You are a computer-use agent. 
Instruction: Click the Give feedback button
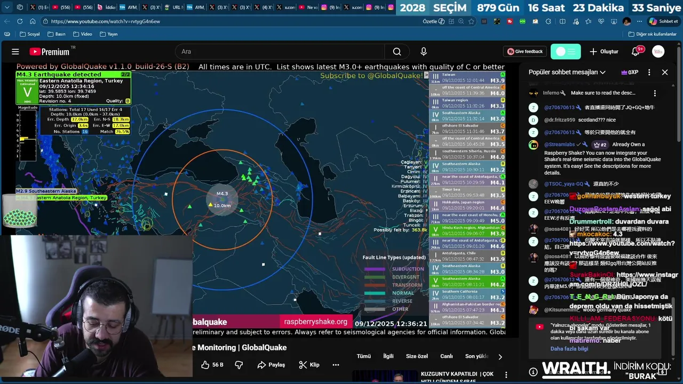click(525, 52)
